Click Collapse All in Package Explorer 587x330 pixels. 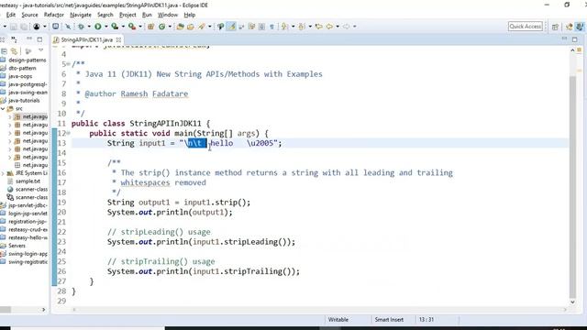click(x=5, y=51)
